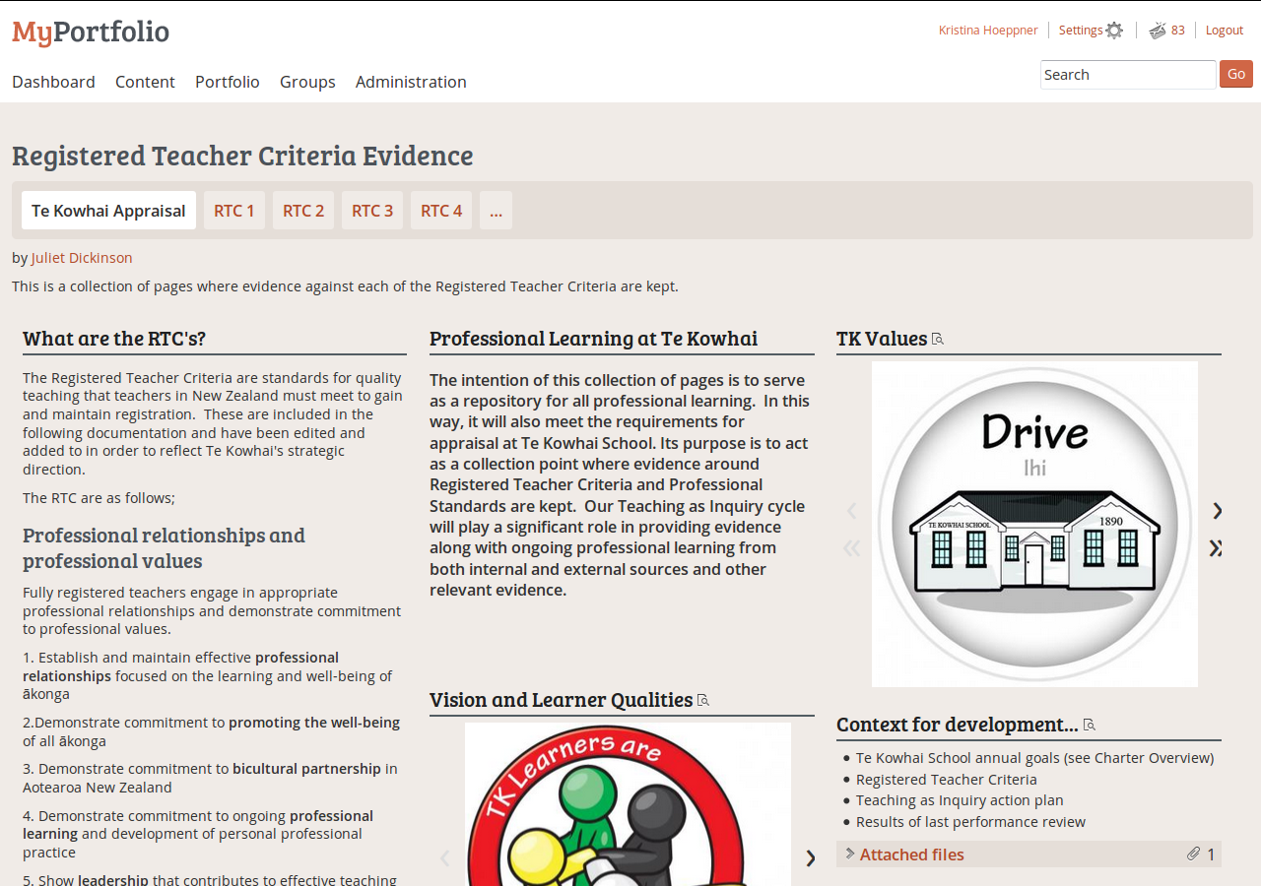1261x886 pixels.
Task: Click 'Registered Teacher Criteria' list item
Action: (x=947, y=780)
